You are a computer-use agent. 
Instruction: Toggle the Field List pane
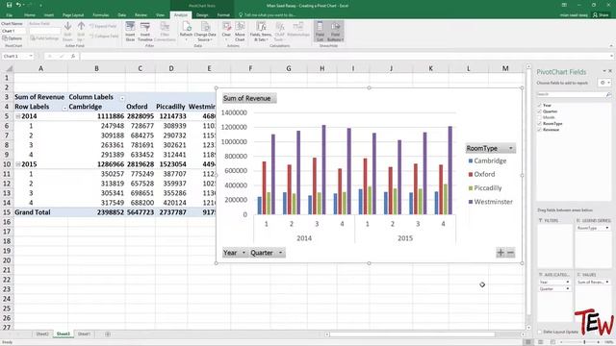pos(320,32)
